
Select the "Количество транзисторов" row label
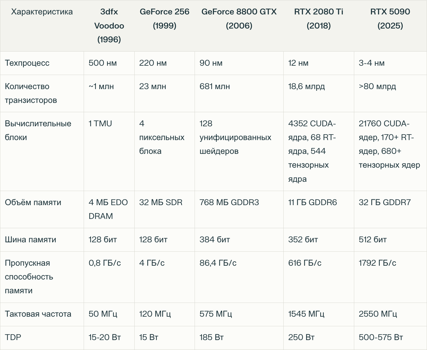click(31, 93)
